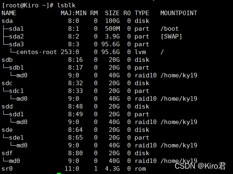The image size is (233, 174).
Task: Click the 8:17 device number
Action: point(75,68)
